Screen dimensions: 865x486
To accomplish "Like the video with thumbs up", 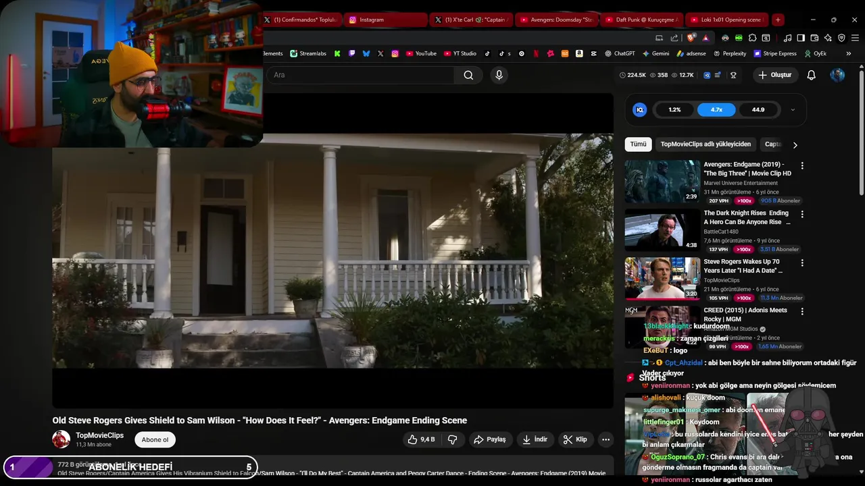I will pyautogui.click(x=420, y=439).
